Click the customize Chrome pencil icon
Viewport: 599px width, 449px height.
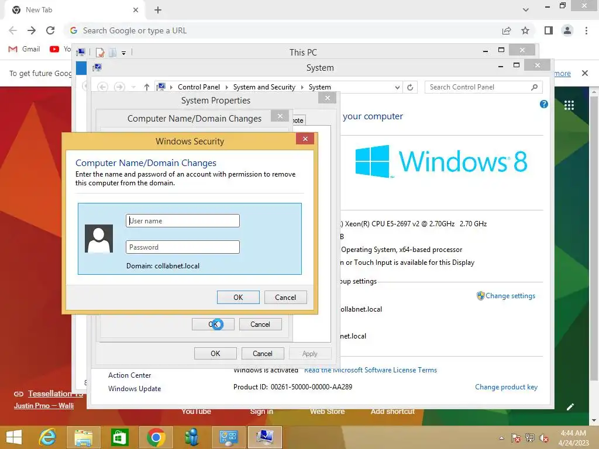pos(570,407)
